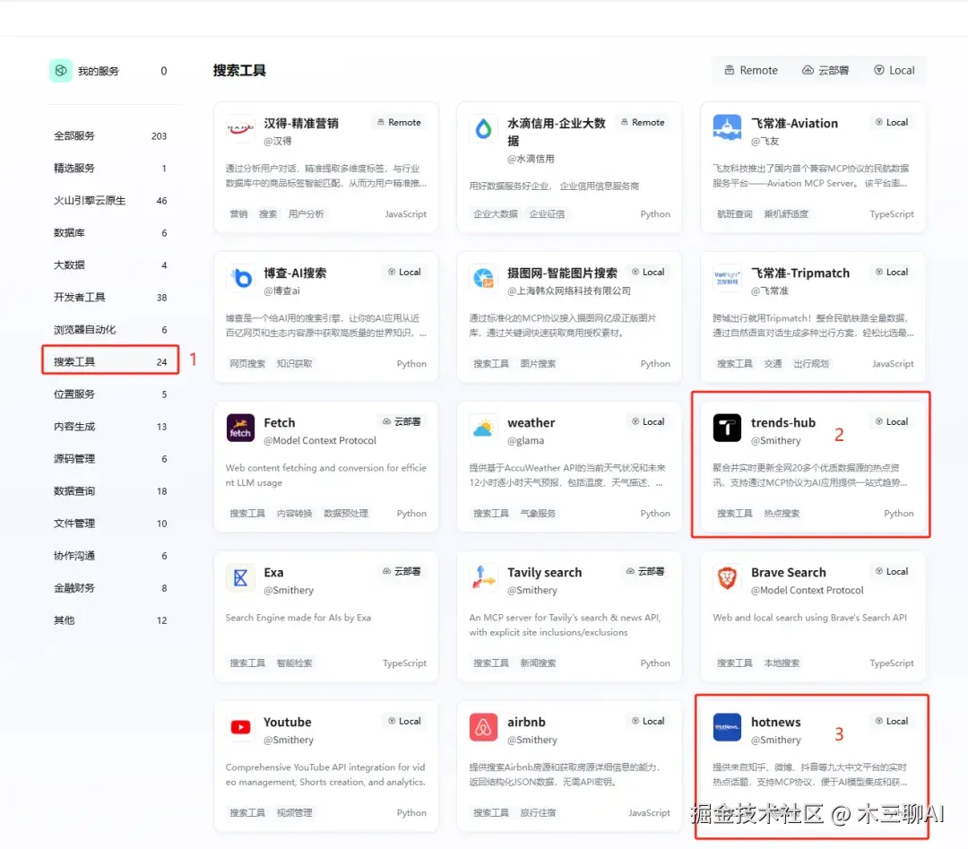Select the 源码管理 category
The width and height of the screenshot is (968, 849).
[x=110, y=459]
